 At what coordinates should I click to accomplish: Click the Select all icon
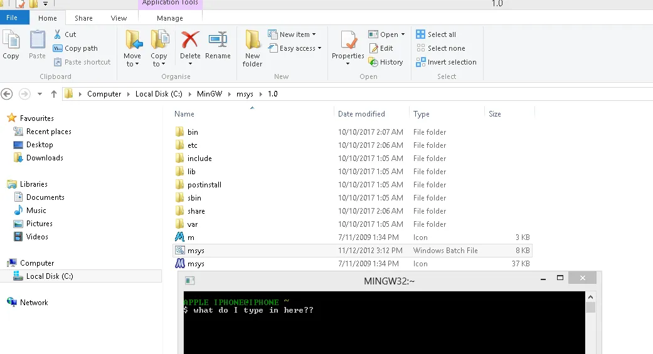(421, 34)
